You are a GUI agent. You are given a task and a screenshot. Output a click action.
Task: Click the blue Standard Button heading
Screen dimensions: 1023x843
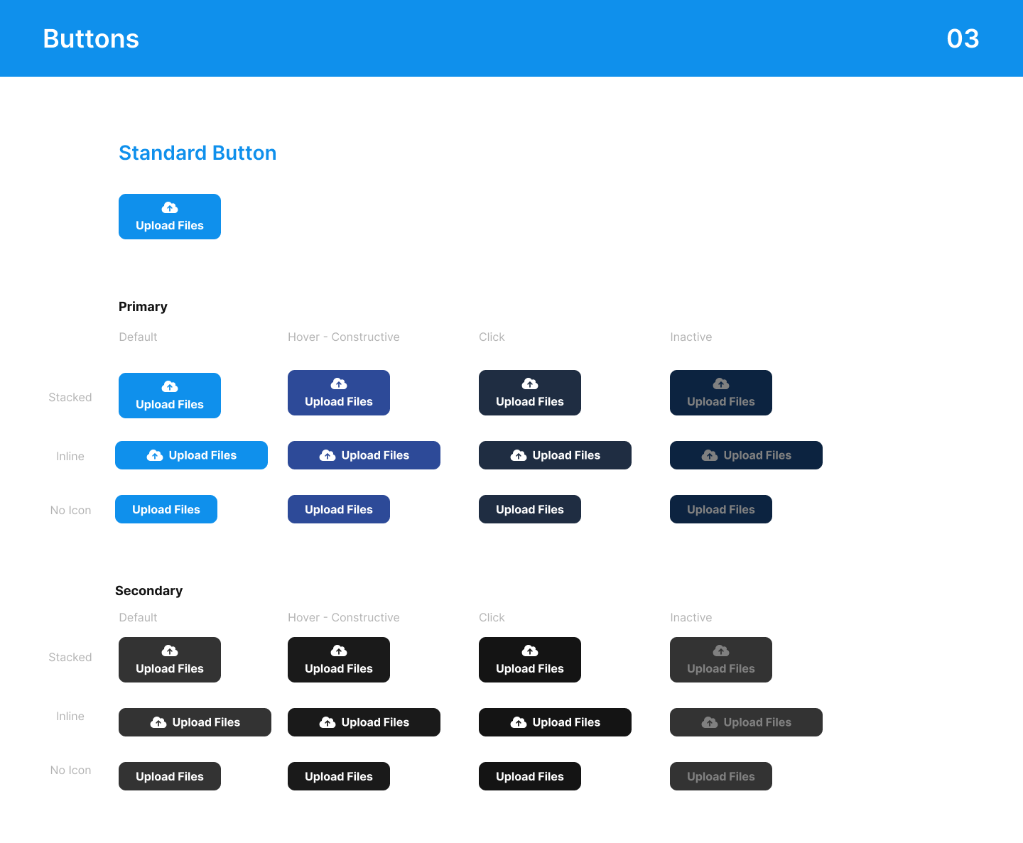point(197,153)
